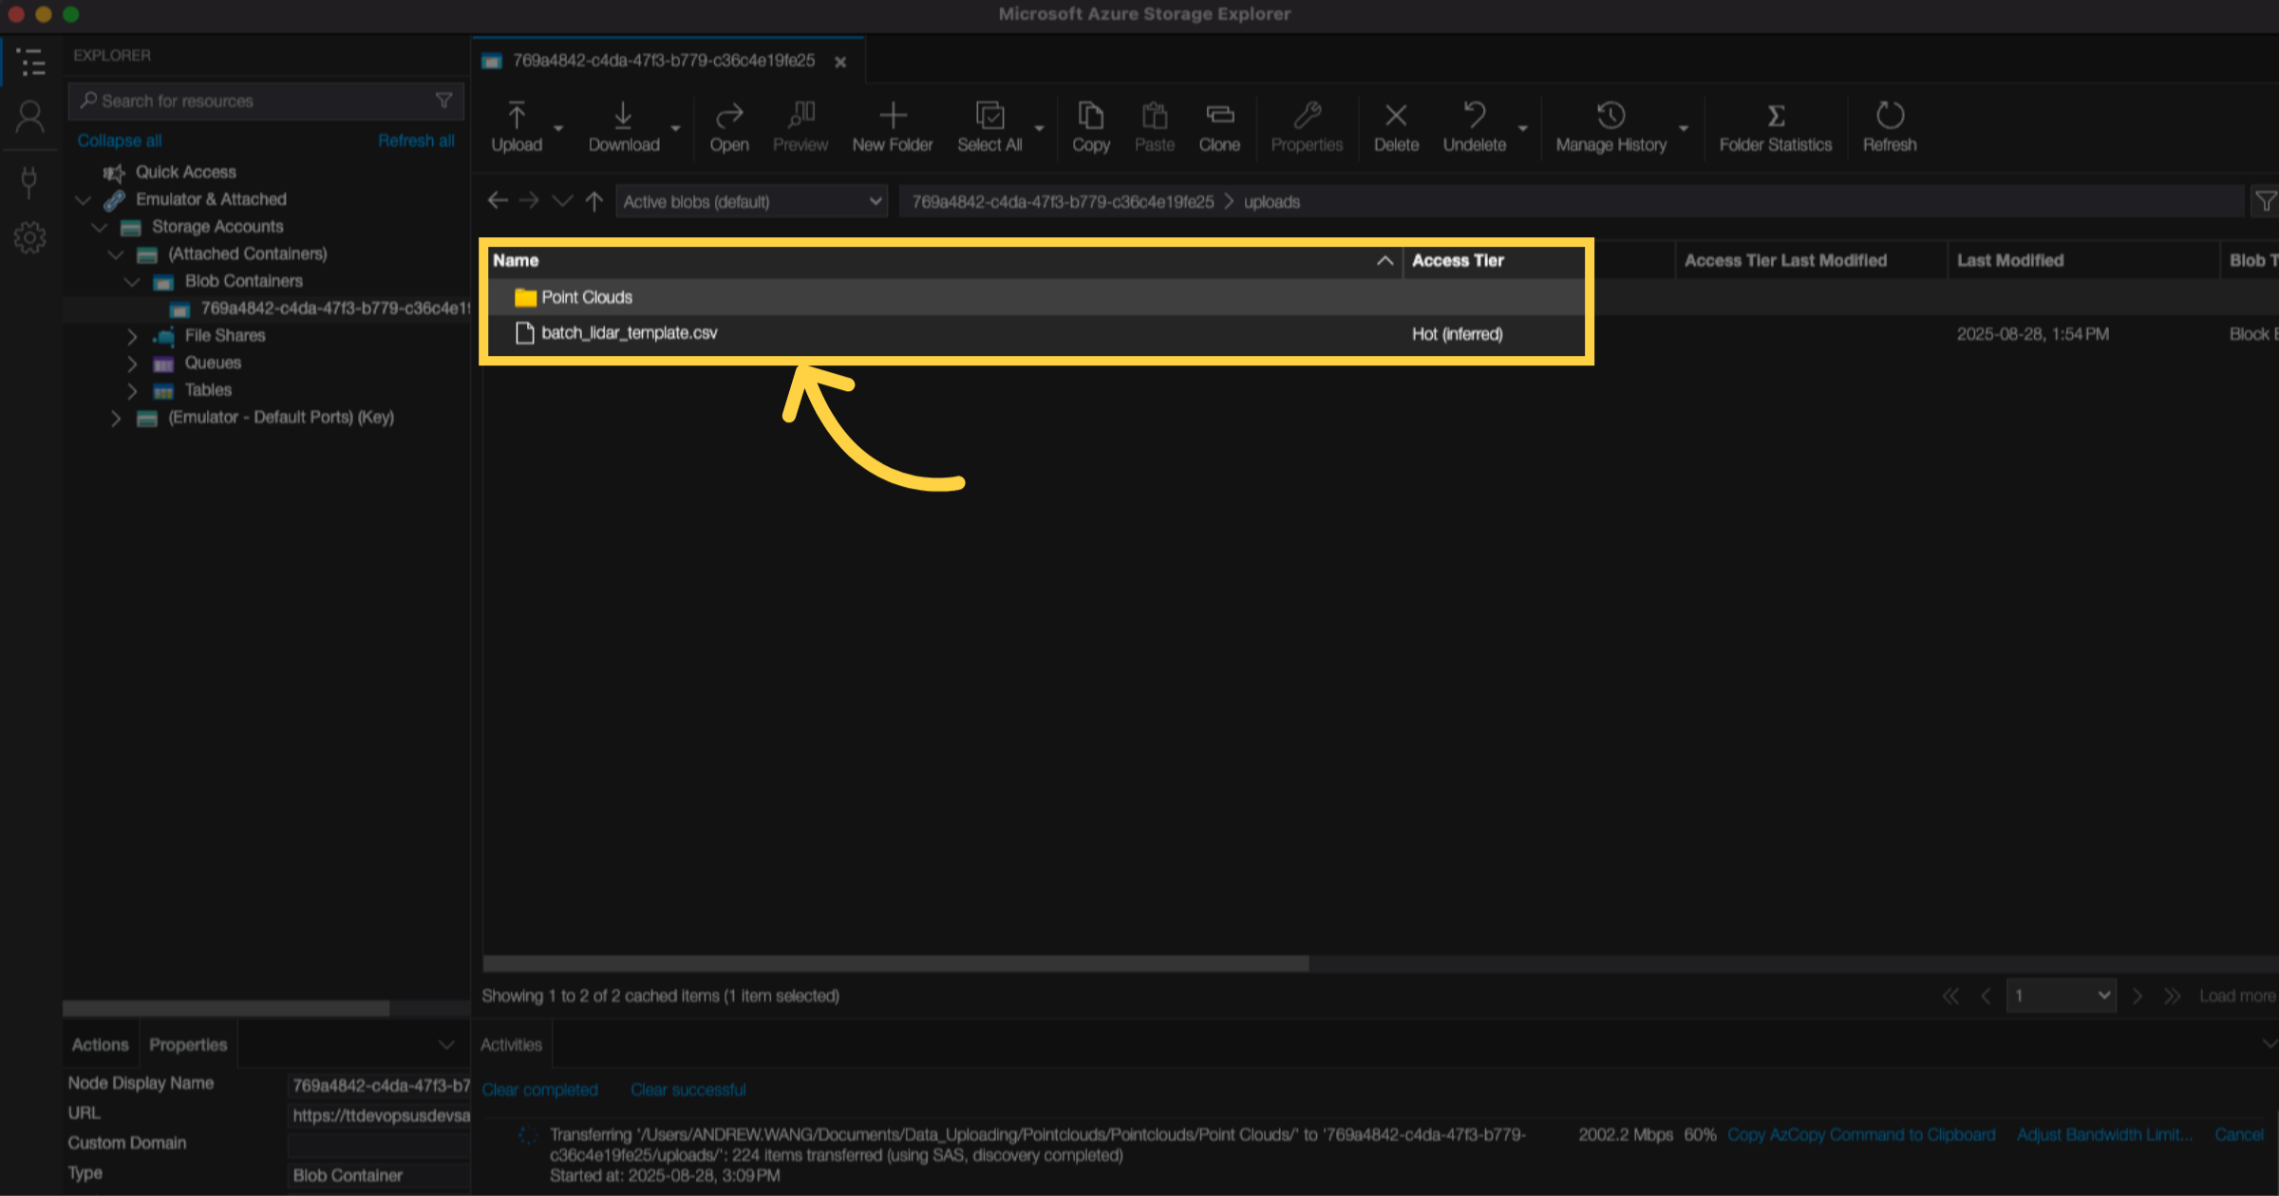The width and height of the screenshot is (2279, 1196).
Task: Open the recent locations chevron
Action: [x=562, y=201]
